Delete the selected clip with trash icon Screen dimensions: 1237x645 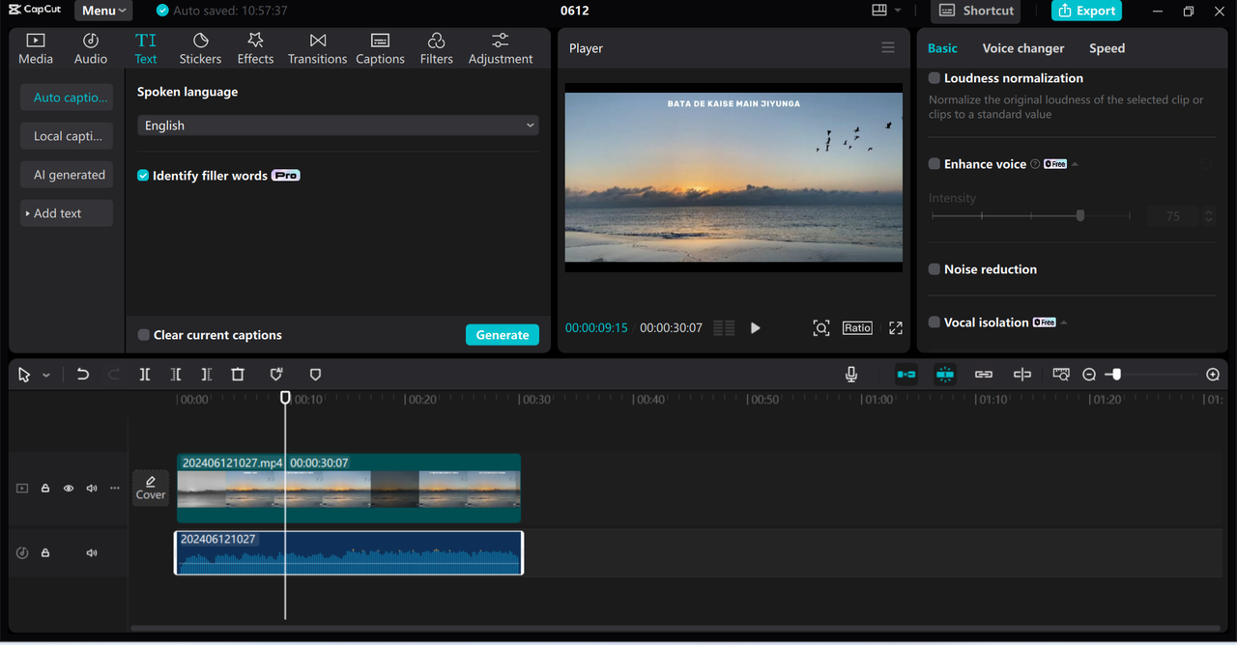(238, 375)
